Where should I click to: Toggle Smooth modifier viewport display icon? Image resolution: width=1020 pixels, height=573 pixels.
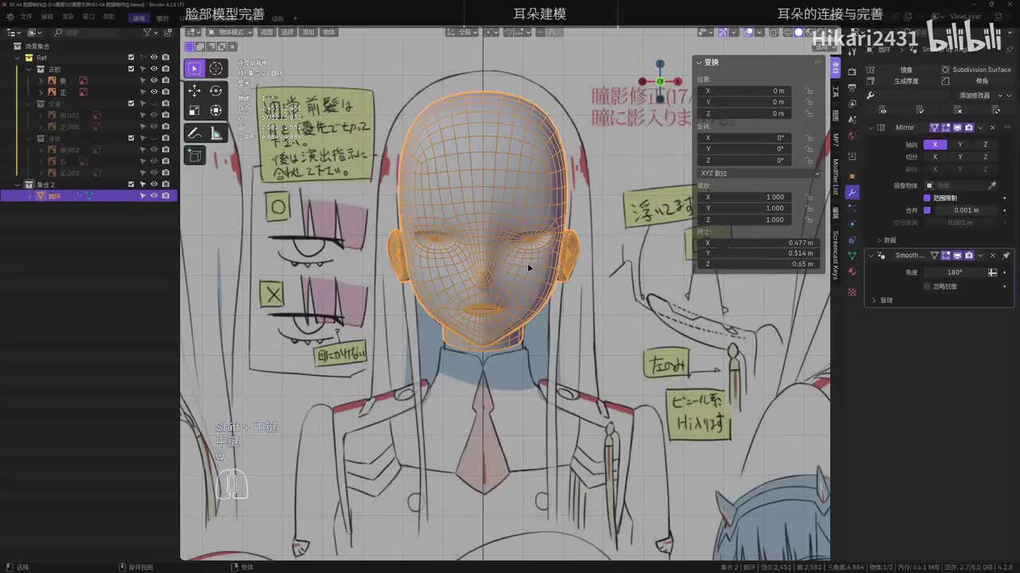pyautogui.click(x=958, y=255)
